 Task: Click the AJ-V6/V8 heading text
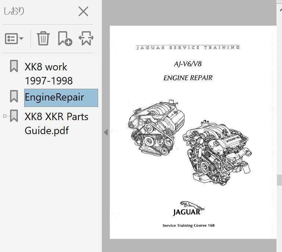coord(188,64)
